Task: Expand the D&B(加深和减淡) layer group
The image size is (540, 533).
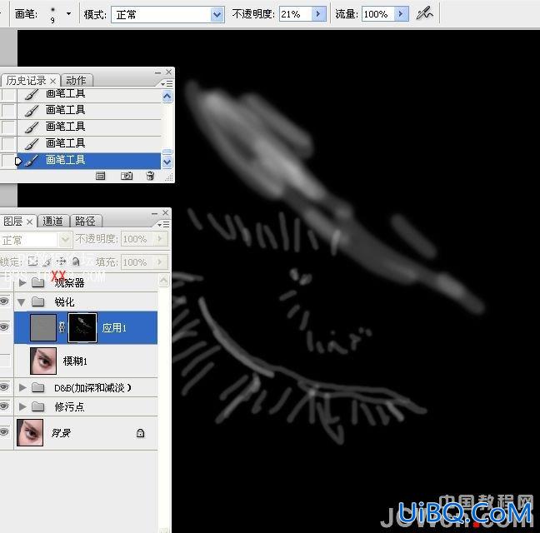Action: coord(22,388)
